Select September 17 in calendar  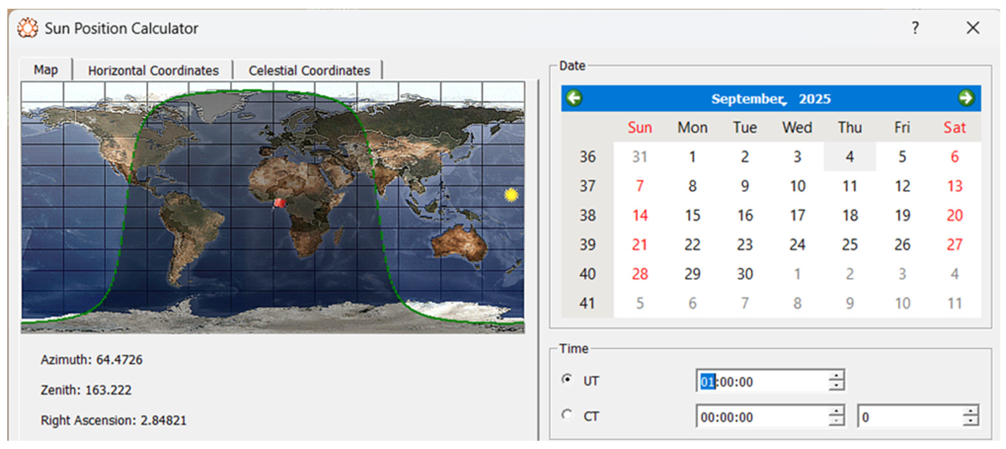[x=797, y=215]
